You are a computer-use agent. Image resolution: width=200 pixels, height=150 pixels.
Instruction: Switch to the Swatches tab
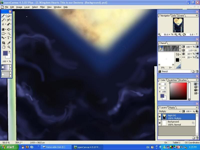tap(172, 80)
